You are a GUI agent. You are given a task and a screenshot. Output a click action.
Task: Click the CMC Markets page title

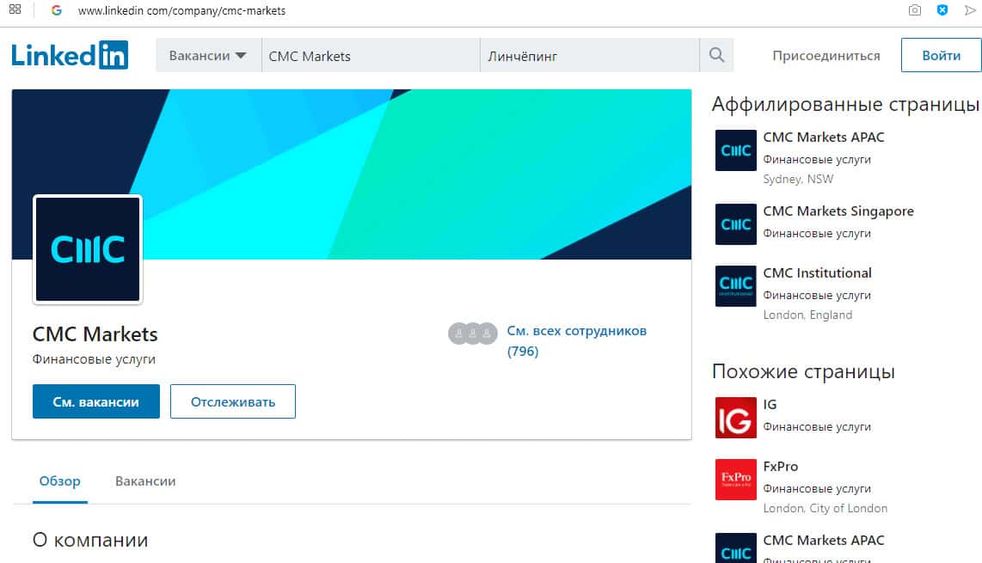point(95,334)
